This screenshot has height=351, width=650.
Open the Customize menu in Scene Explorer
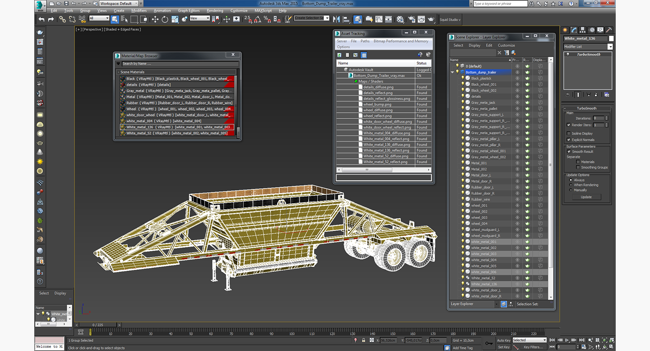click(x=506, y=45)
